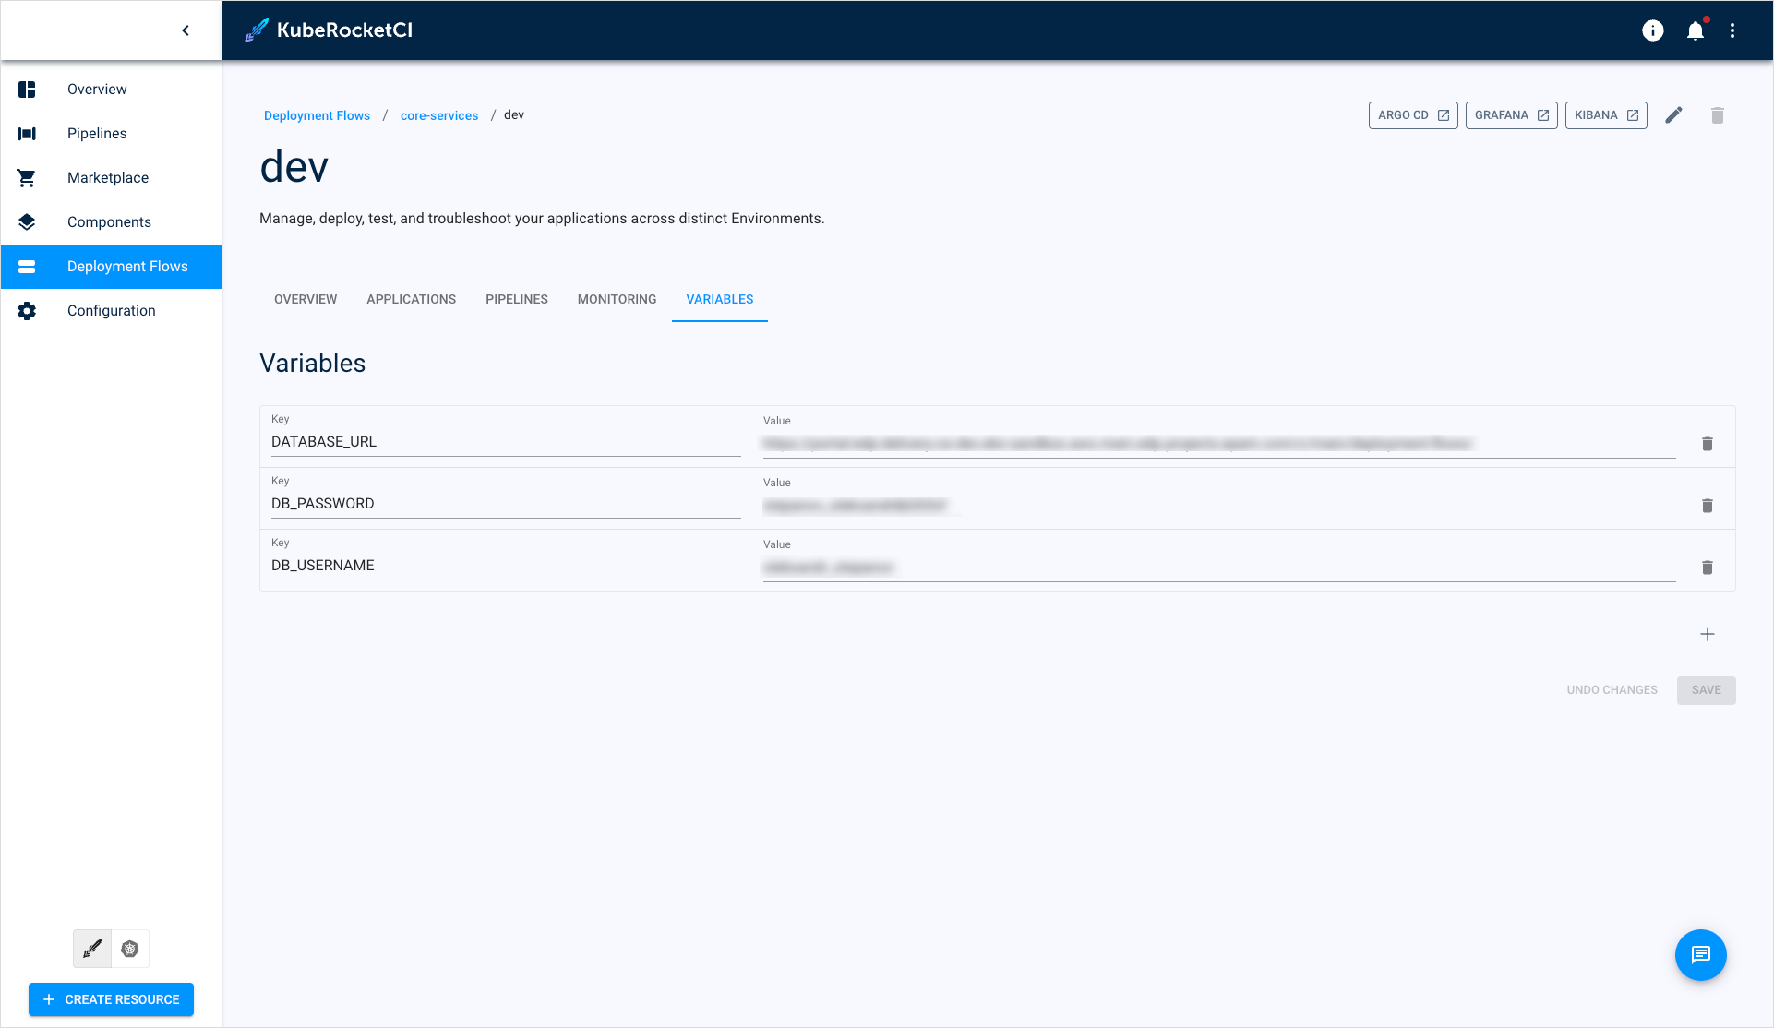This screenshot has width=1774, height=1028.
Task: Click the OVERVIEW tab
Action: 306,299
